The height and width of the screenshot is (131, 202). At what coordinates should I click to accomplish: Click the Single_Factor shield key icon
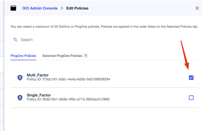coord(20,98)
